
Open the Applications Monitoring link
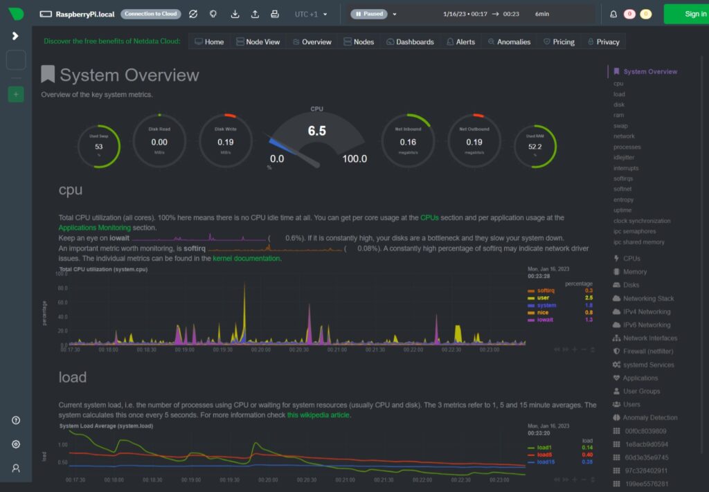(x=94, y=227)
